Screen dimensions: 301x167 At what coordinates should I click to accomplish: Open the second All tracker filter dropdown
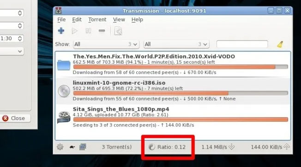click(x=176, y=44)
